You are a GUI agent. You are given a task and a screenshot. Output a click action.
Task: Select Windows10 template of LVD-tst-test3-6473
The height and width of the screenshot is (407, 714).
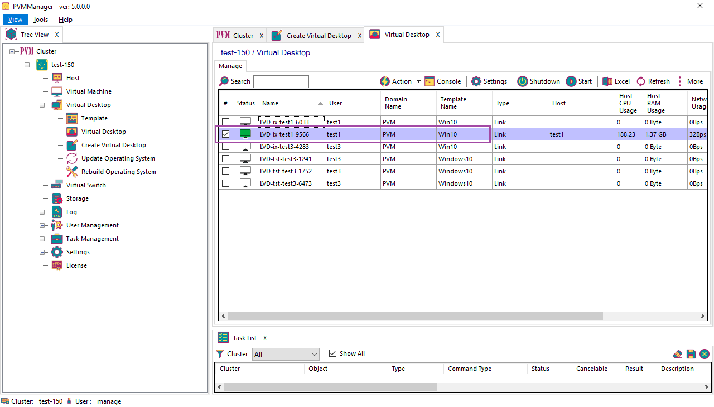coord(465,183)
